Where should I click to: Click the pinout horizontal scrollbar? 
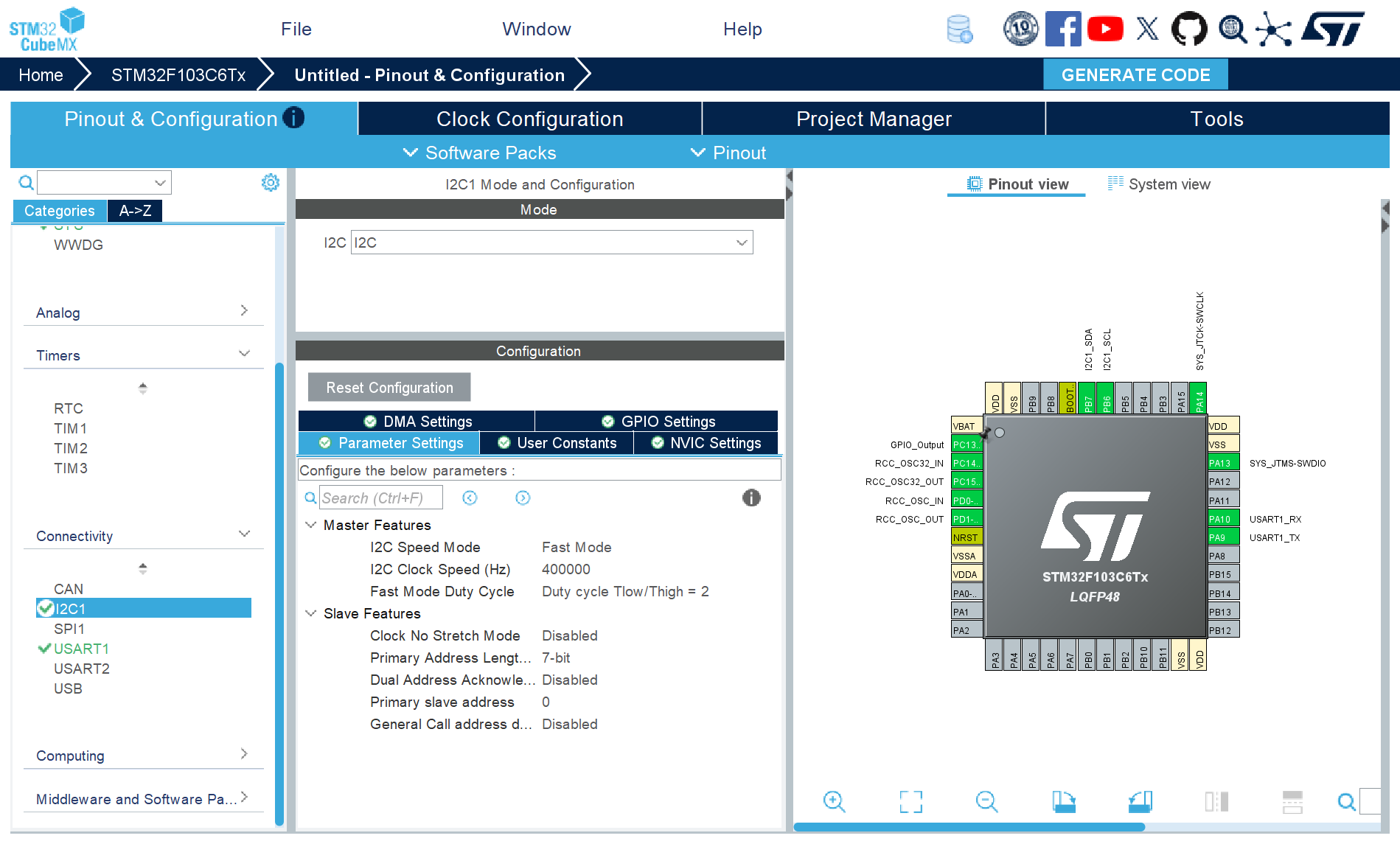(969, 827)
